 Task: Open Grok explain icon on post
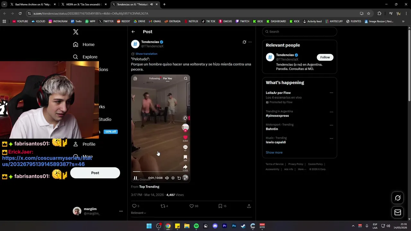point(244,42)
